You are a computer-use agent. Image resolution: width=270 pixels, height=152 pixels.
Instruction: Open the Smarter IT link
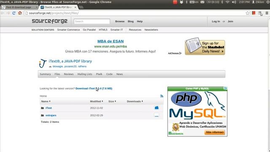point(116,30)
